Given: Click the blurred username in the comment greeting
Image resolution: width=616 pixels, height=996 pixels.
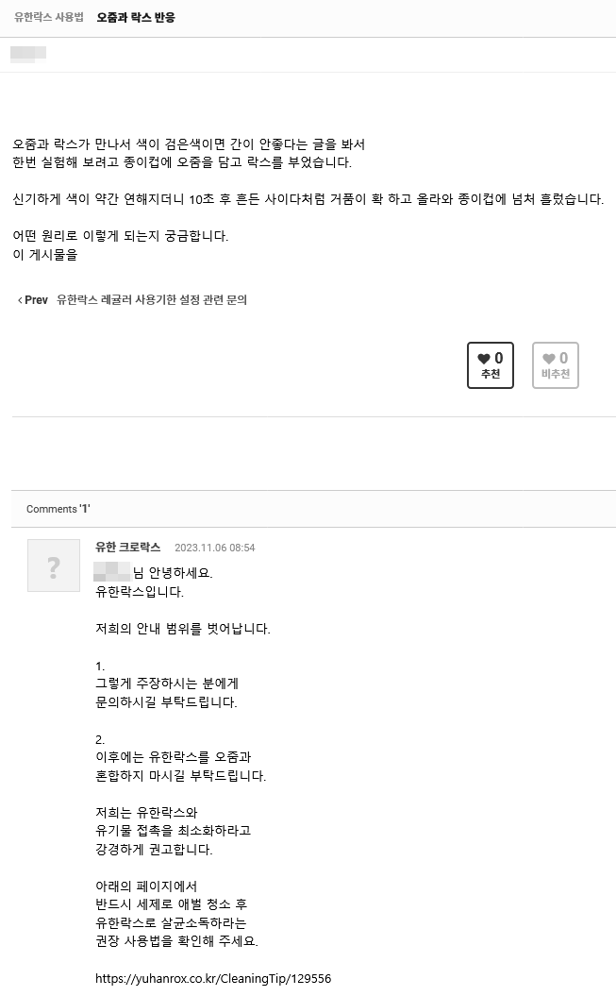Looking at the screenshot, I should (112, 572).
